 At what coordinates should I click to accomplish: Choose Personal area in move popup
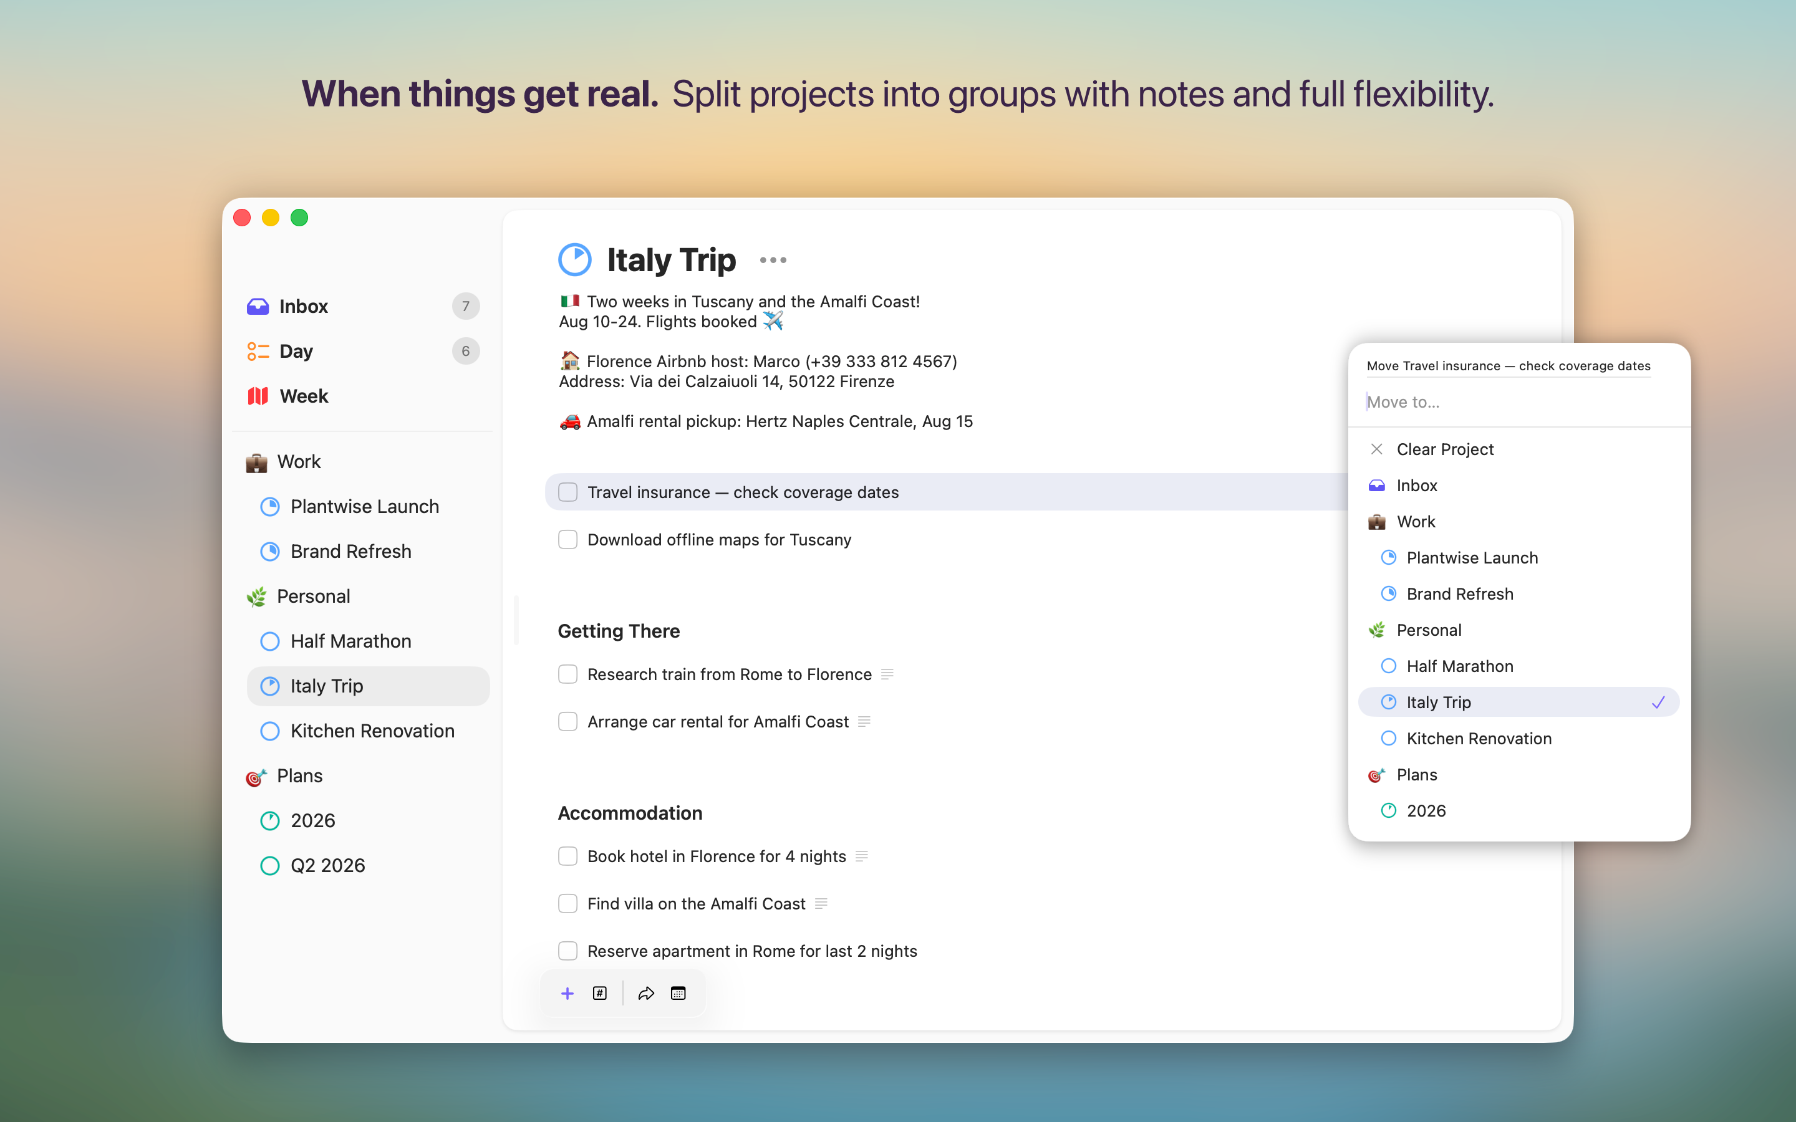(1518, 631)
